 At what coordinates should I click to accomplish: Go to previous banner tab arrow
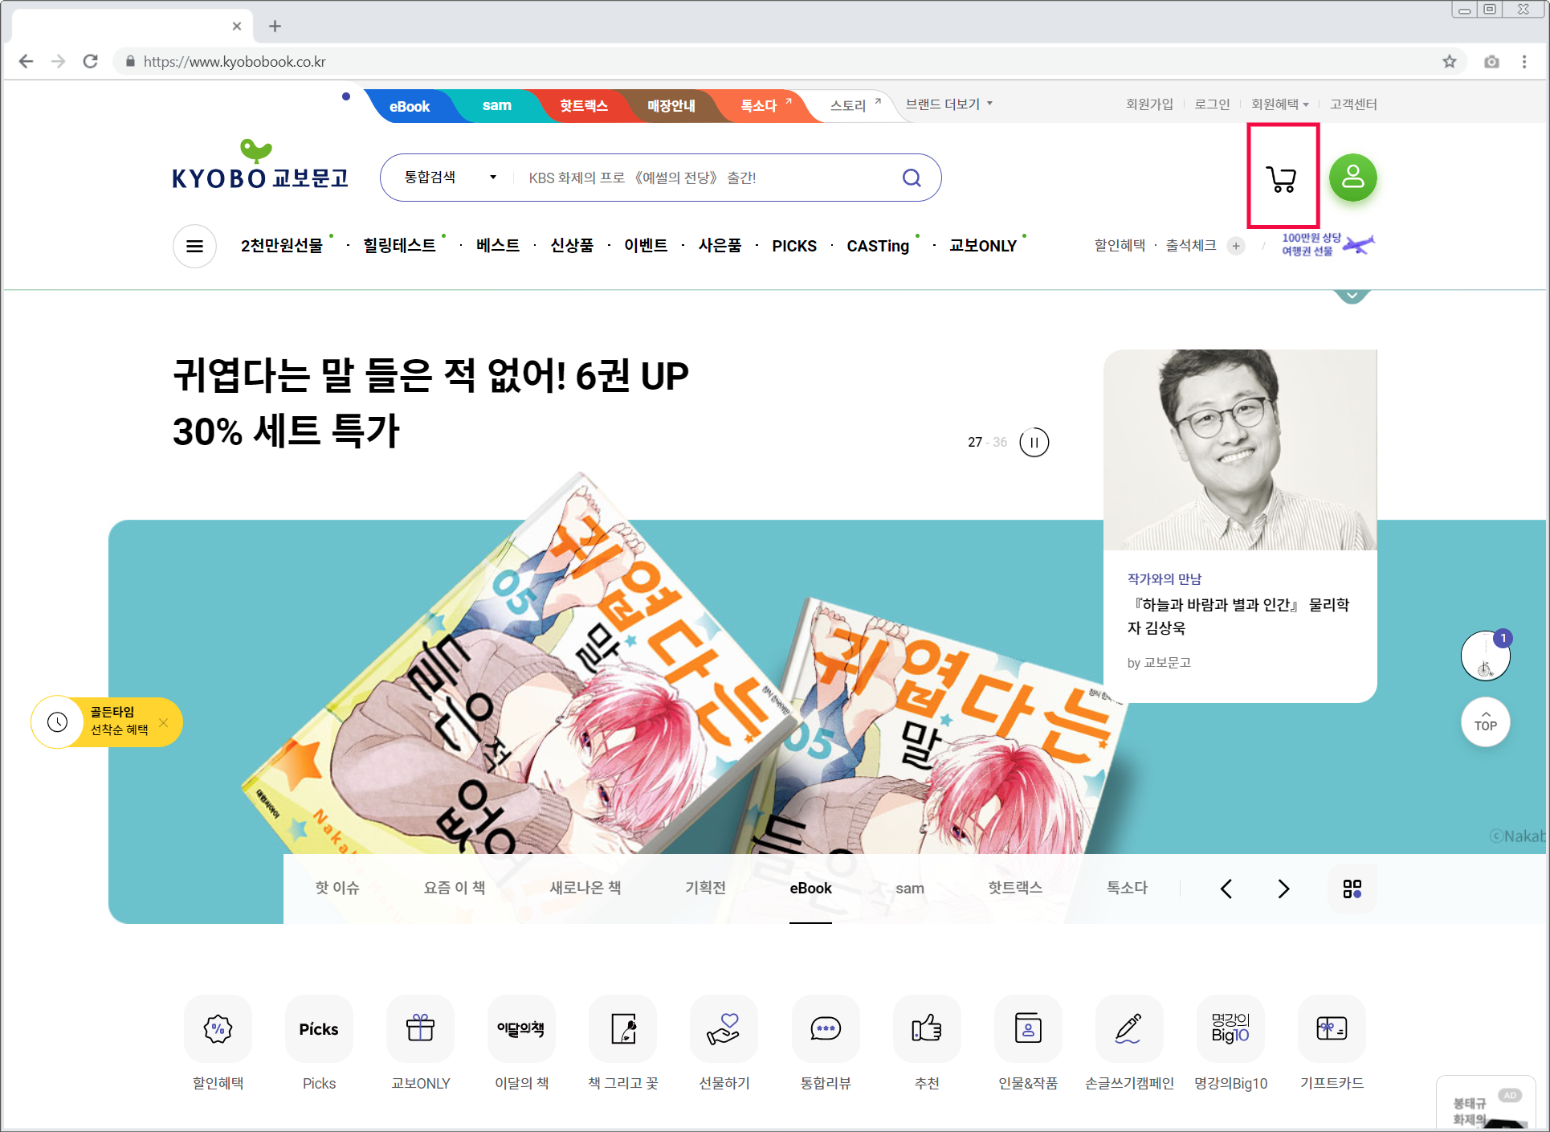(x=1226, y=889)
